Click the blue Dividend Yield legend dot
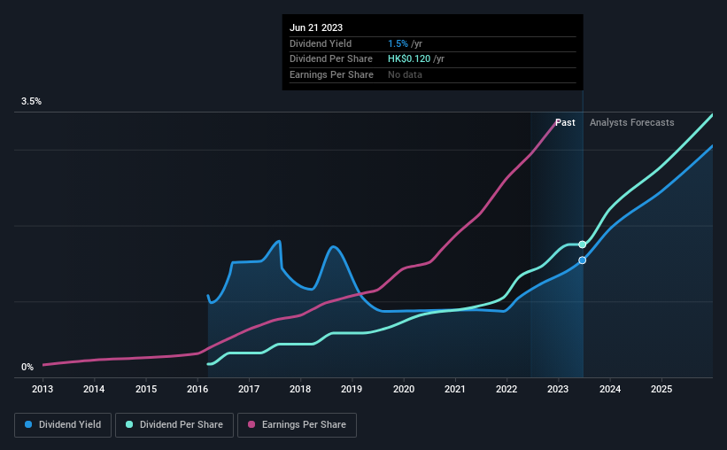The image size is (727, 450). (x=28, y=424)
